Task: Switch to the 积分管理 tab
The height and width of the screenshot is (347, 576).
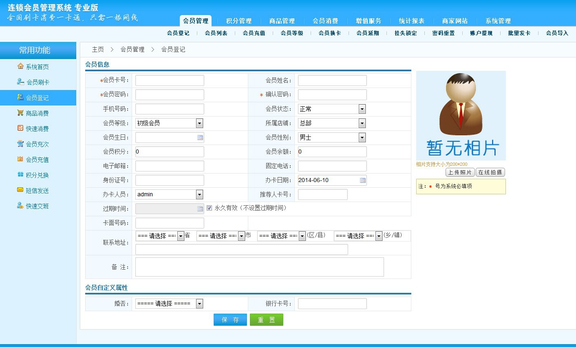Action: (238, 21)
